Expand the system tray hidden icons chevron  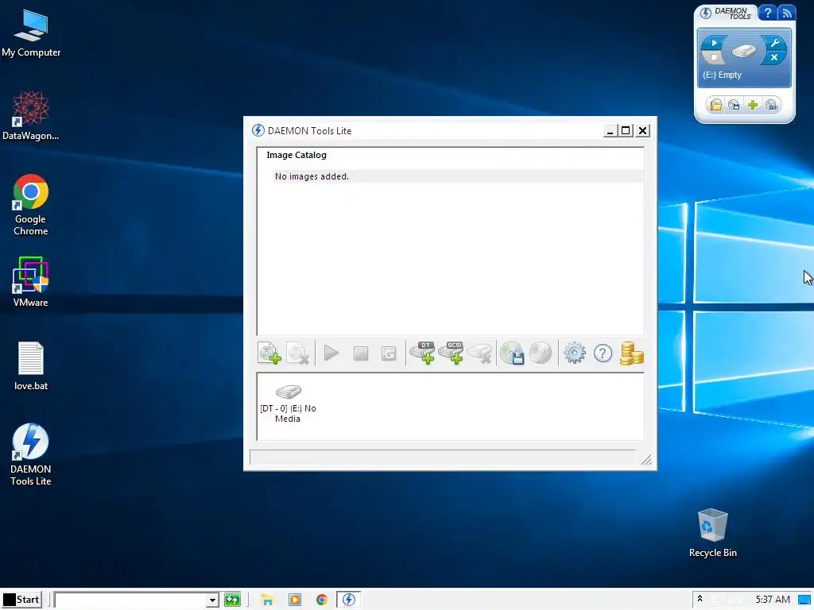(x=700, y=599)
